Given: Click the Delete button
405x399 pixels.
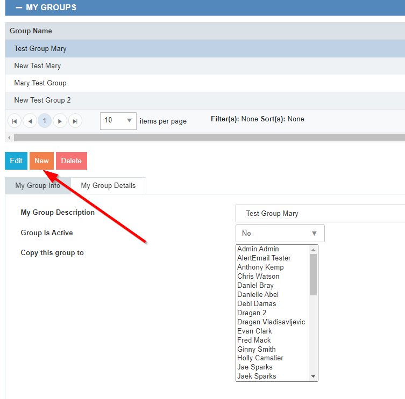Looking at the screenshot, I should pos(72,161).
